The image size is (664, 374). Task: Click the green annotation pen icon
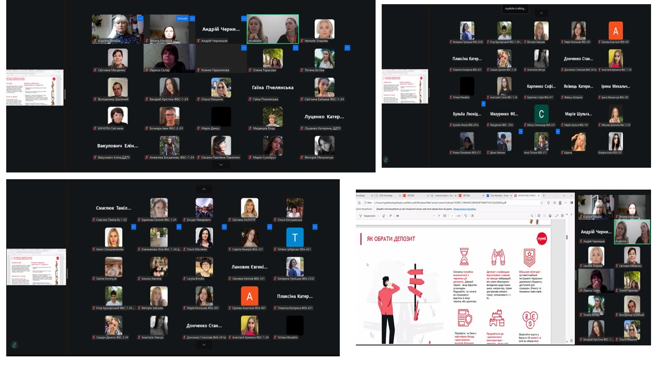pyautogui.click(x=15, y=344)
